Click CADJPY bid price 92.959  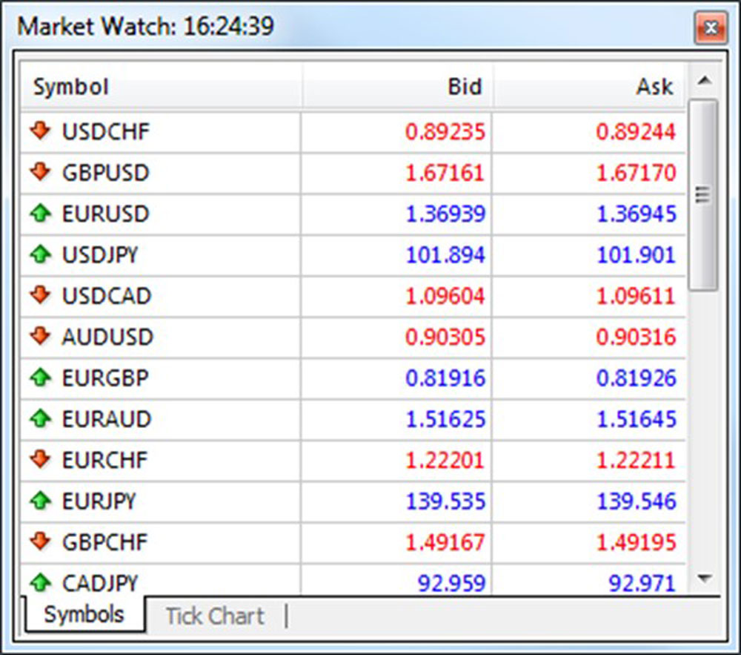(452, 584)
